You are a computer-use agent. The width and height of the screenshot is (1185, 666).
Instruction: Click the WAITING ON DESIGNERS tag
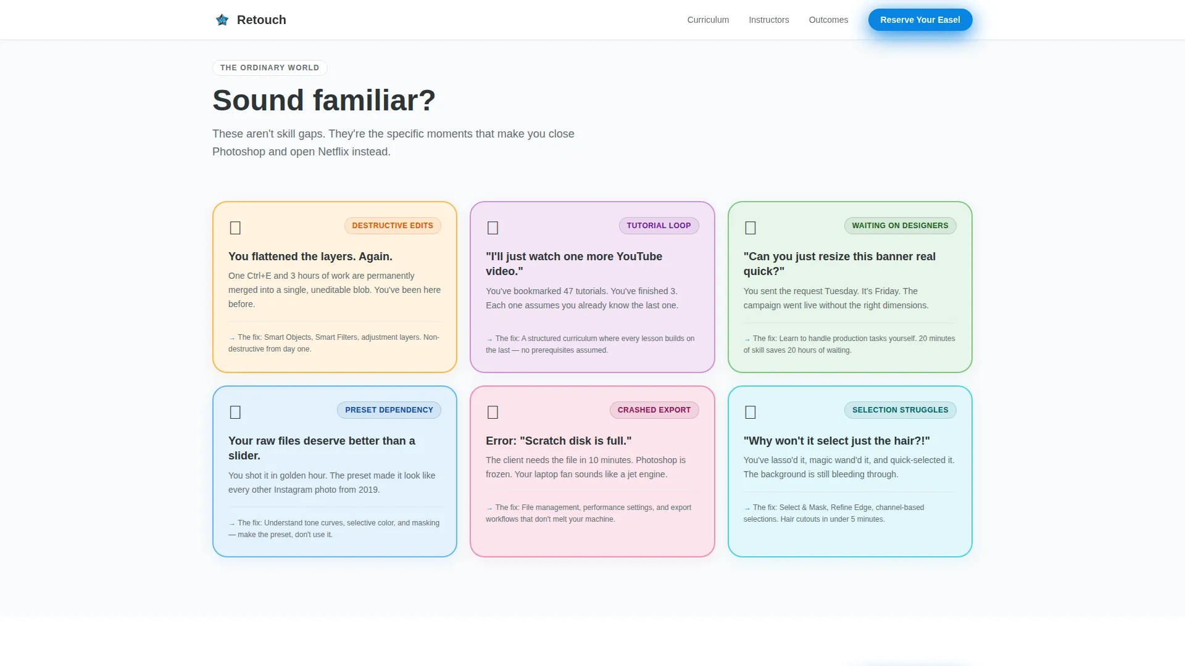tap(900, 226)
